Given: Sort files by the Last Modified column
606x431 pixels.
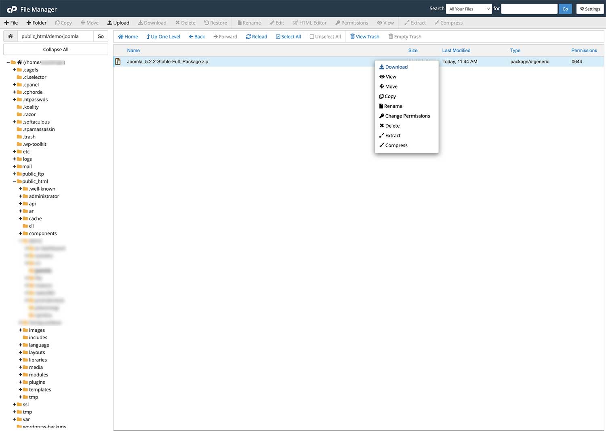Looking at the screenshot, I should point(456,50).
